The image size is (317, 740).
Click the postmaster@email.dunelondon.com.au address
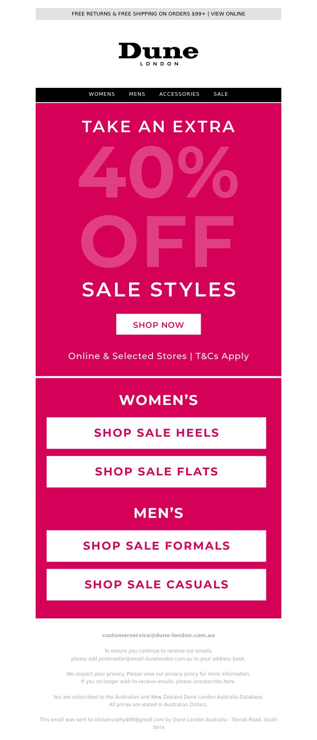(x=145, y=659)
